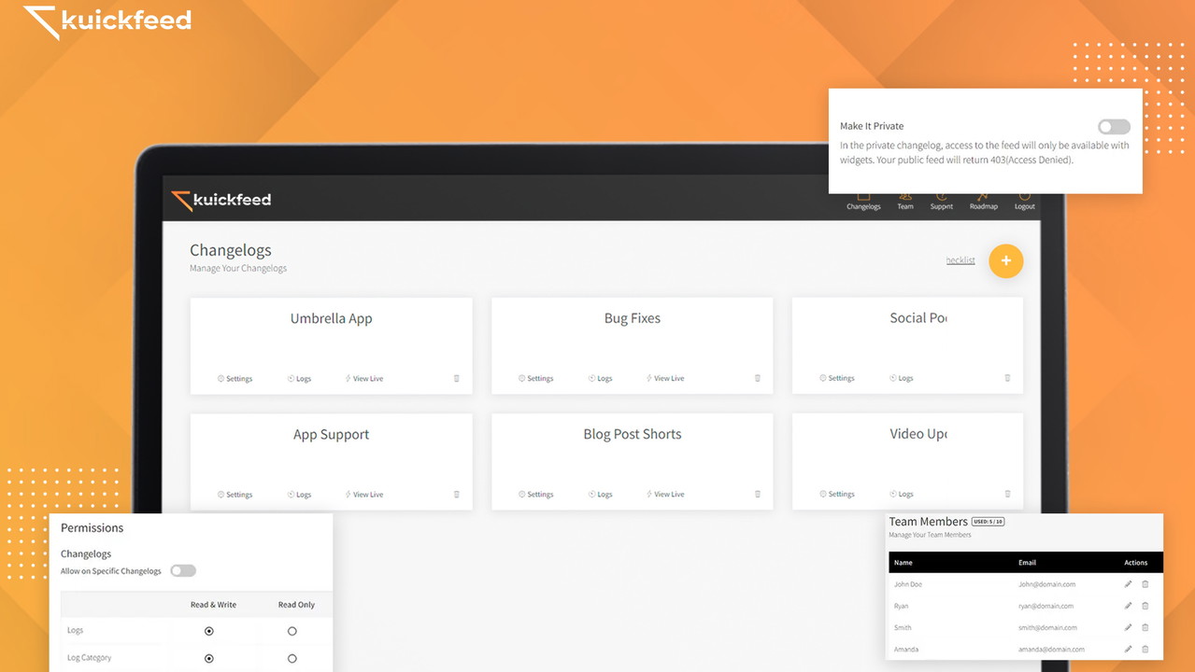The height and width of the screenshot is (672, 1195).
Task: Select Read & Write for Logs
Action: tap(209, 631)
